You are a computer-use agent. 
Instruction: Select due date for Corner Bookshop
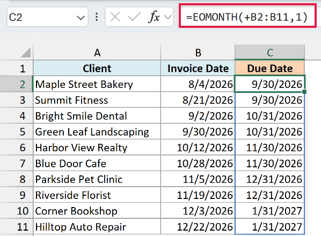270,210
